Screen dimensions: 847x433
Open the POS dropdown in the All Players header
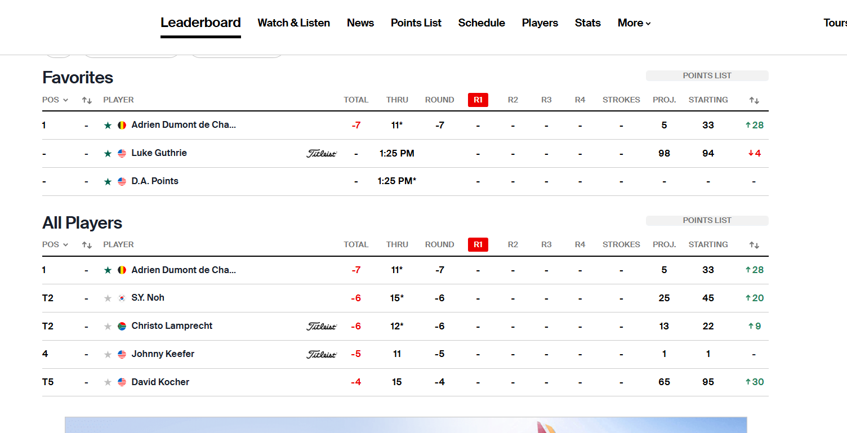(55, 245)
